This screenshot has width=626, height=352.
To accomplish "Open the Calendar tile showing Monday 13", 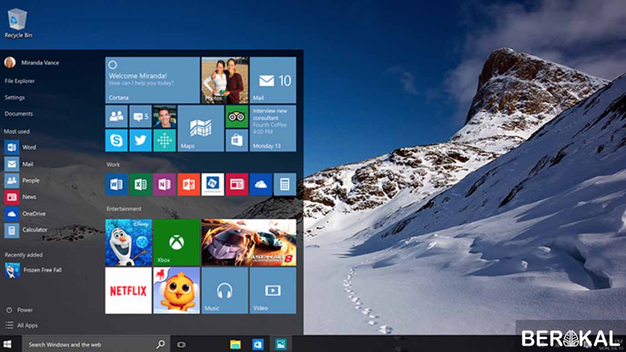I will pyautogui.click(x=273, y=128).
